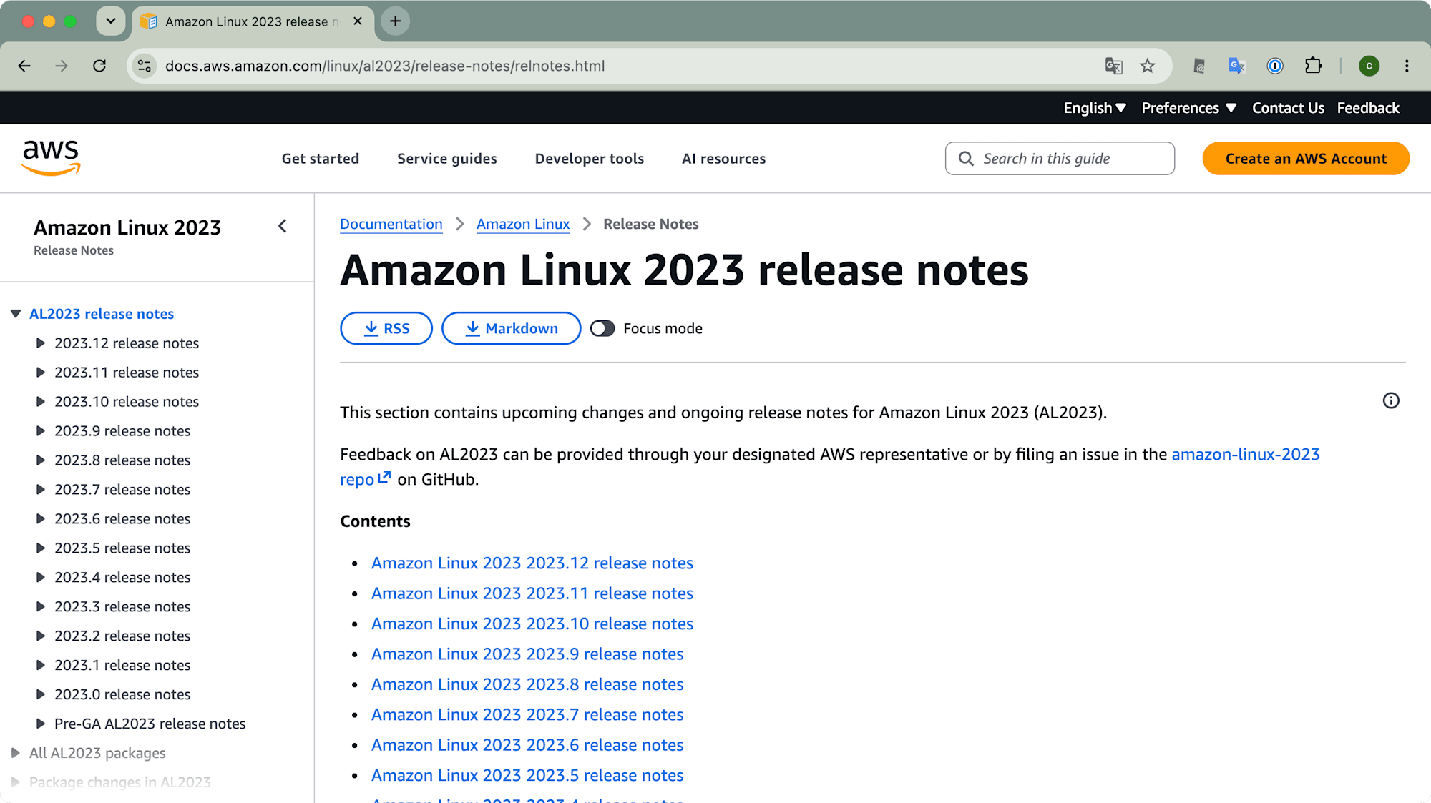1431x803 pixels.
Task: Open the Preferences dropdown
Action: click(1188, 108)
